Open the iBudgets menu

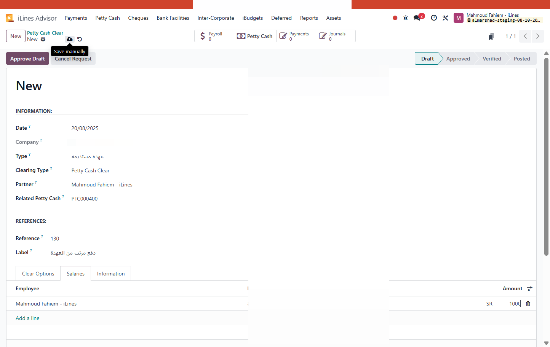(x=253, y=18)
